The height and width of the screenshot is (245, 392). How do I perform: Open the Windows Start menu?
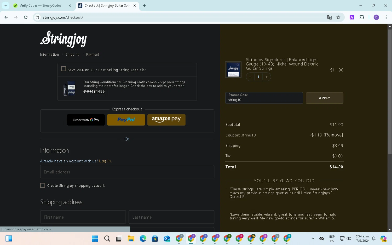[x=95, y=238]
